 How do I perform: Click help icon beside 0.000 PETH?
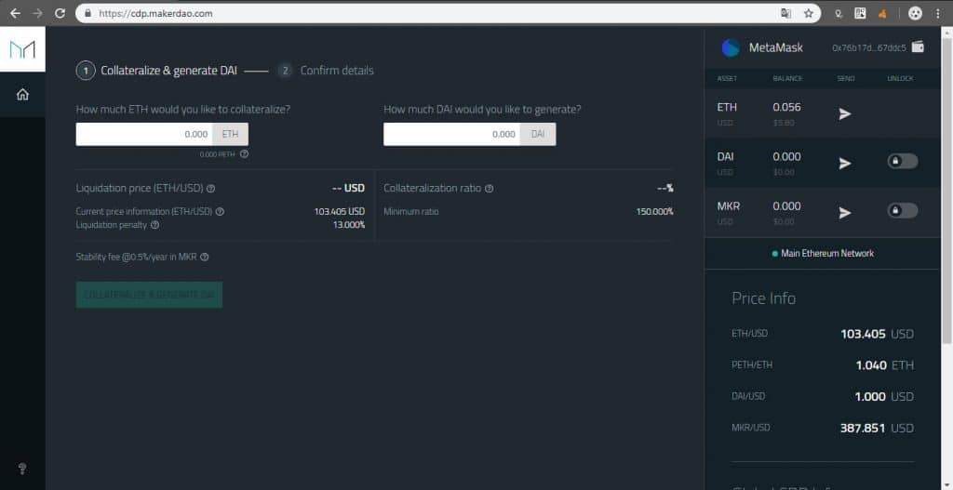click(x=245, y=154)
